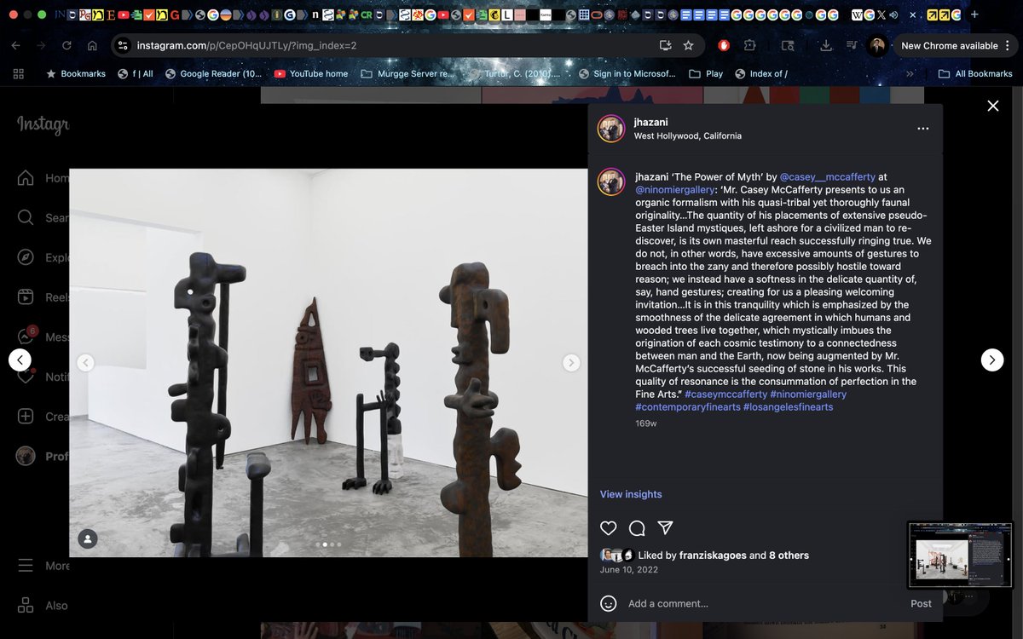Expand hidden bookmarks chevron
Screen dimensions: 1023x639
910,73
